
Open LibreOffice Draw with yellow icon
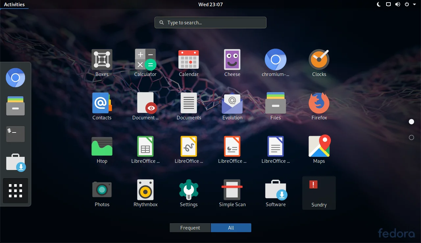[189, 150]
